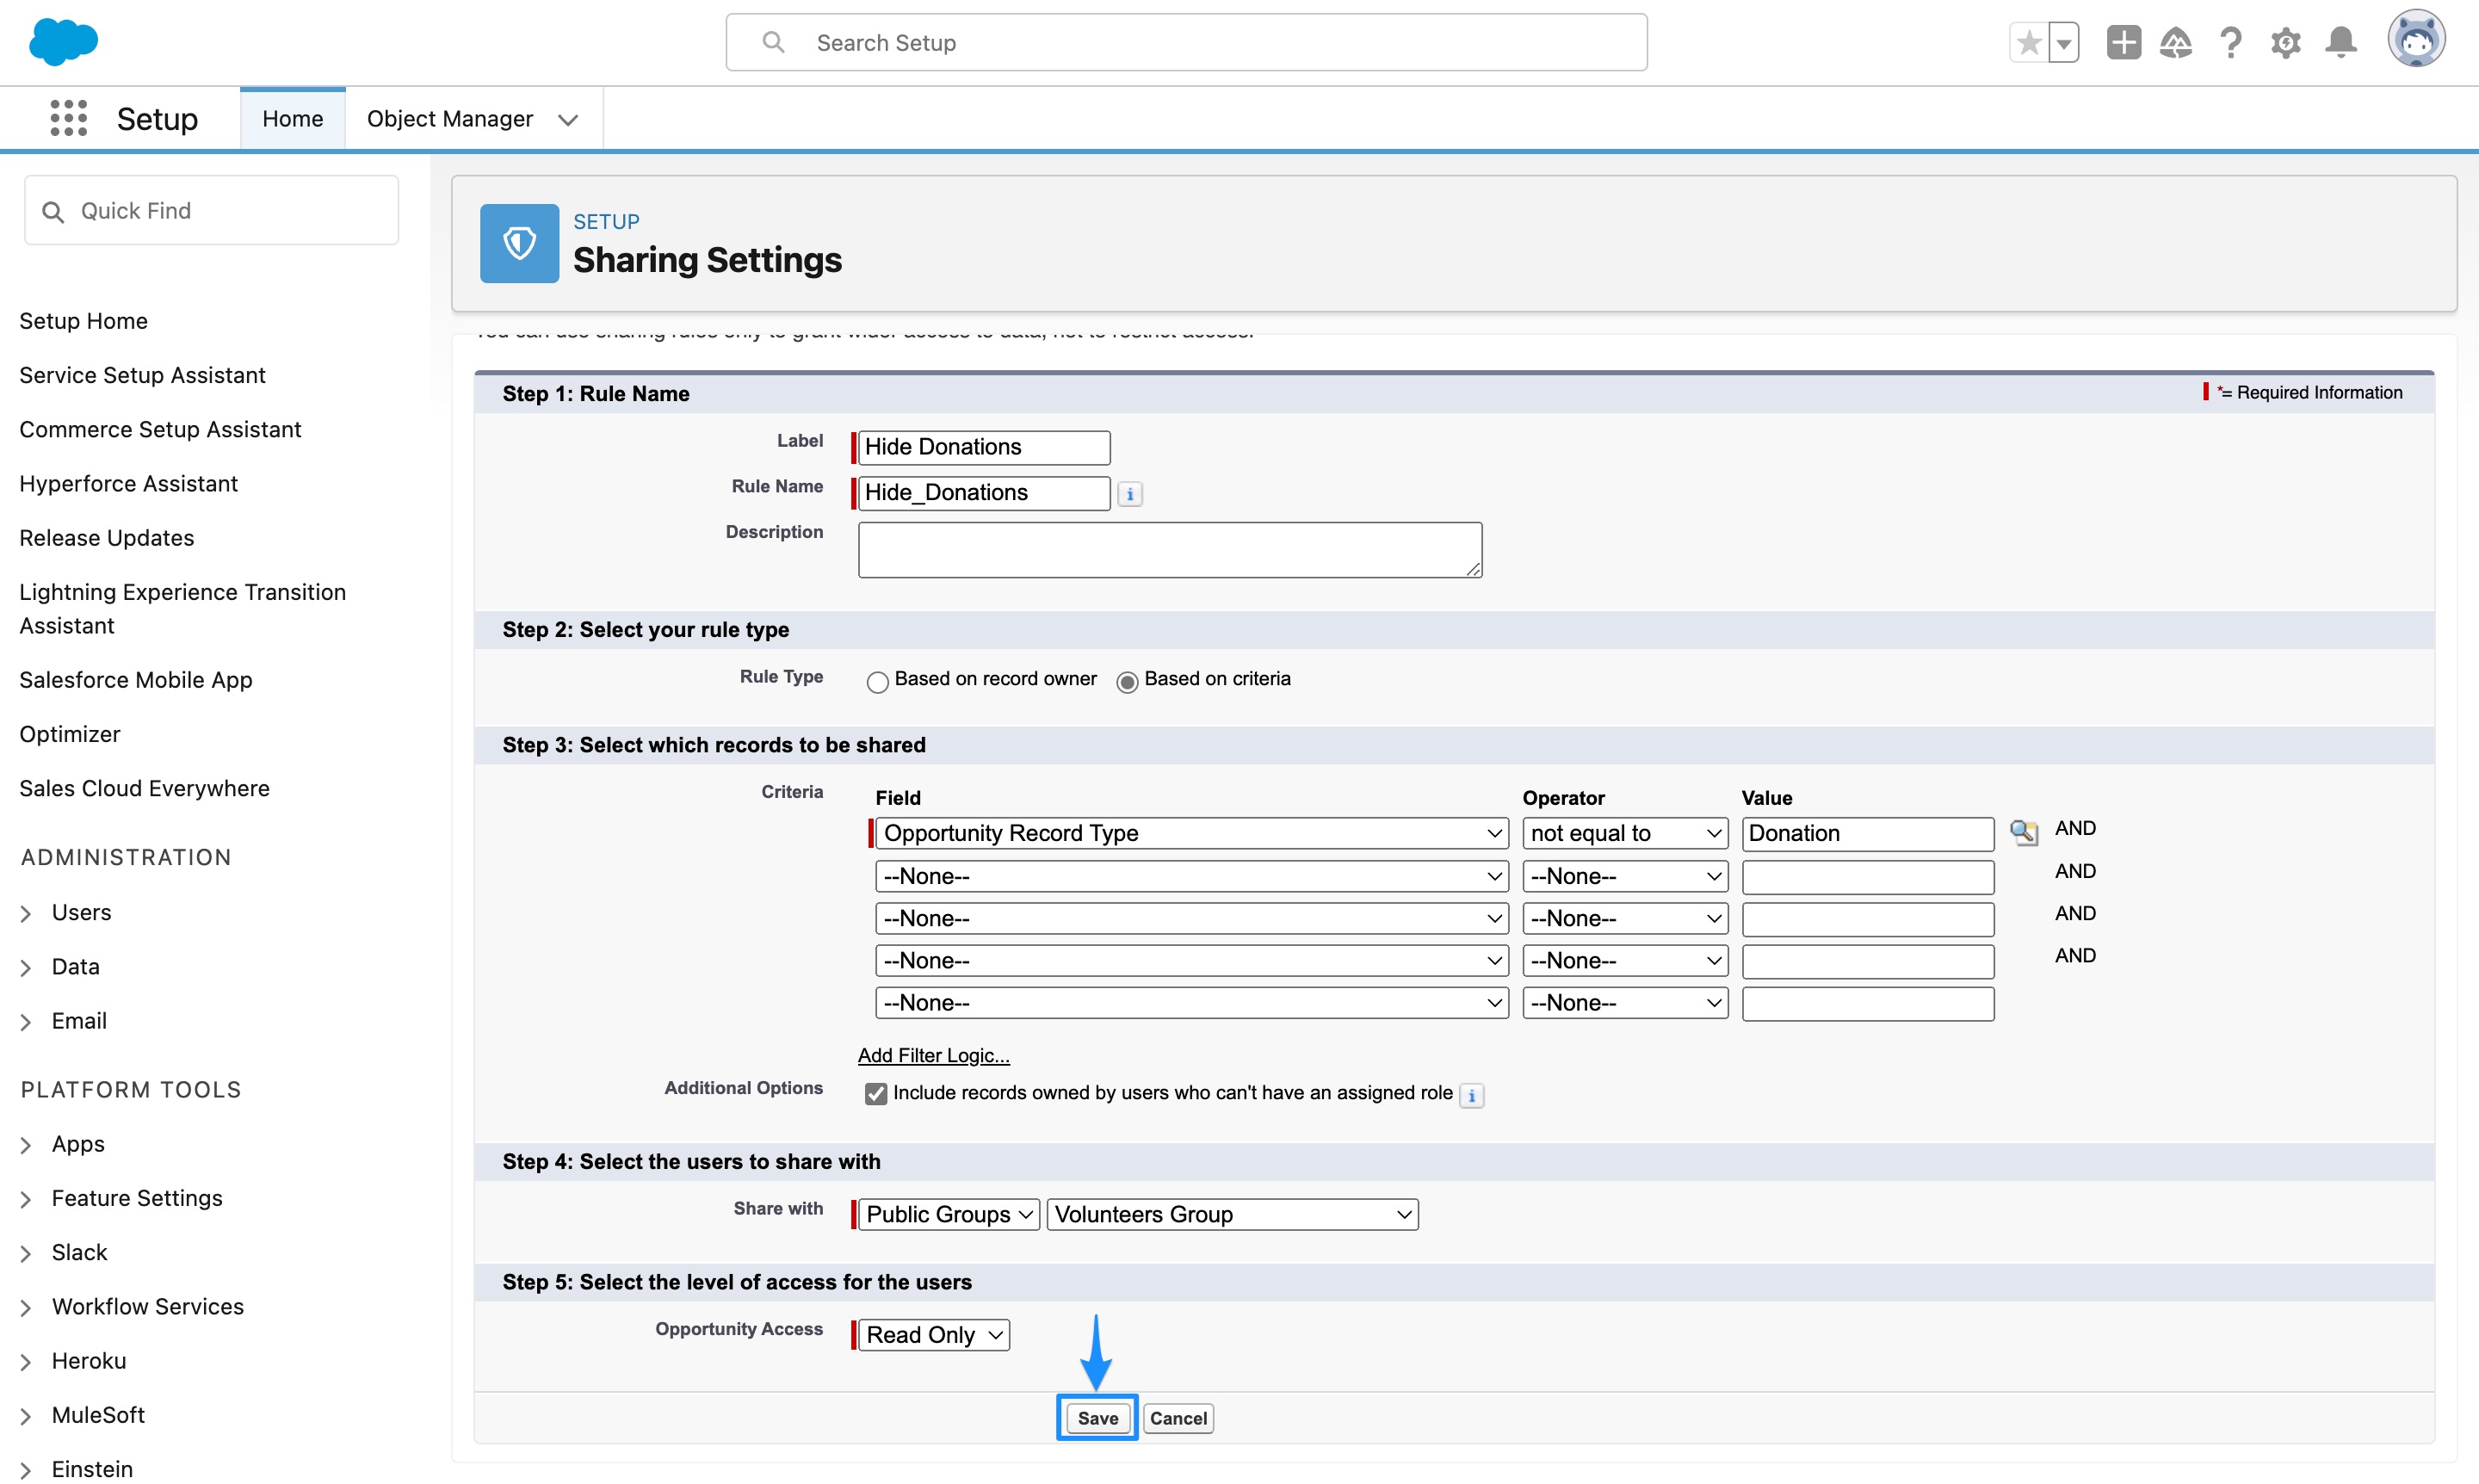Select the Based on criteria radio button
The image size is (2479, 1484).
[1127, 681]
